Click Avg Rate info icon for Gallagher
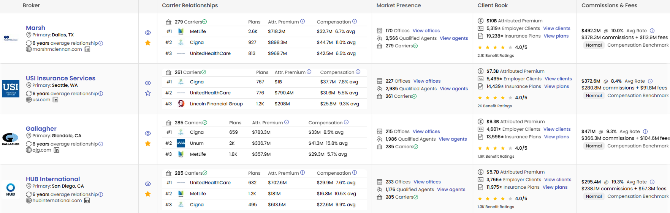The width and height of the screenshot is (670, 213). [645, 132]
